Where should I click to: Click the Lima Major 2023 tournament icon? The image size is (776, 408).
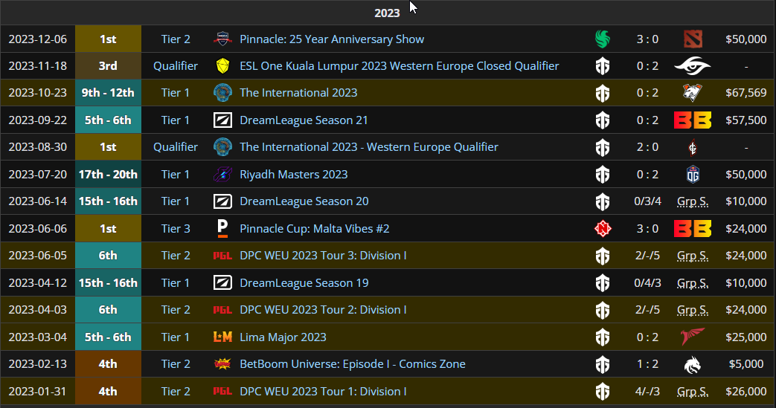click(222, 337)
